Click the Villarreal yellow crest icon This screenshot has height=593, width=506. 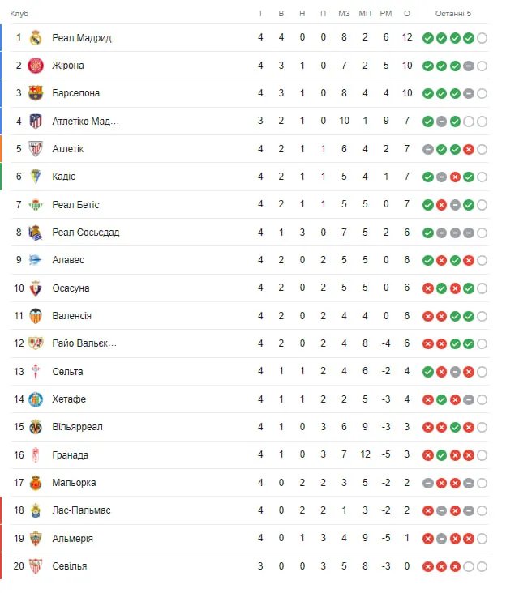pos(35,427)
